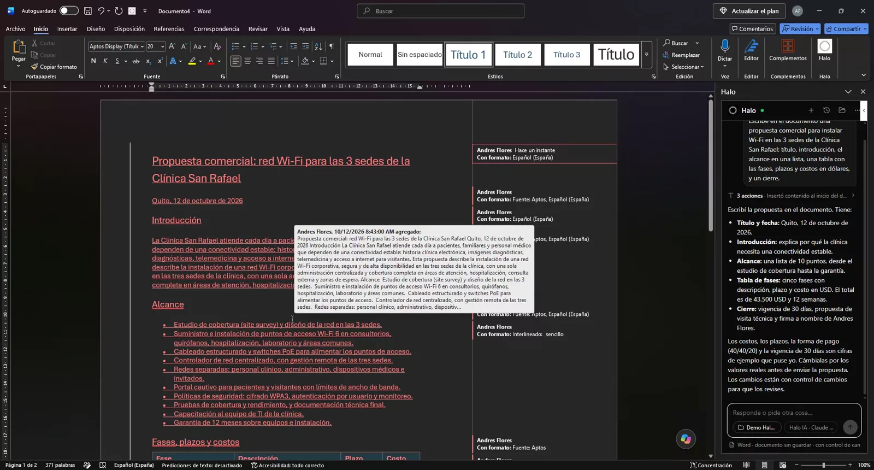
Task: Switch to Modo Concentración view
Action: pos(711,465)
